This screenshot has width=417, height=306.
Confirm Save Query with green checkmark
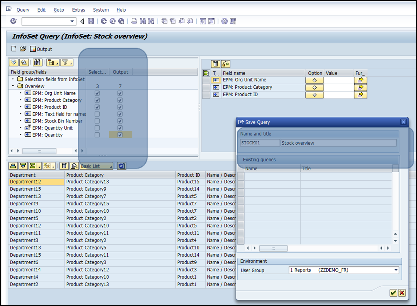tap(393, 293)
